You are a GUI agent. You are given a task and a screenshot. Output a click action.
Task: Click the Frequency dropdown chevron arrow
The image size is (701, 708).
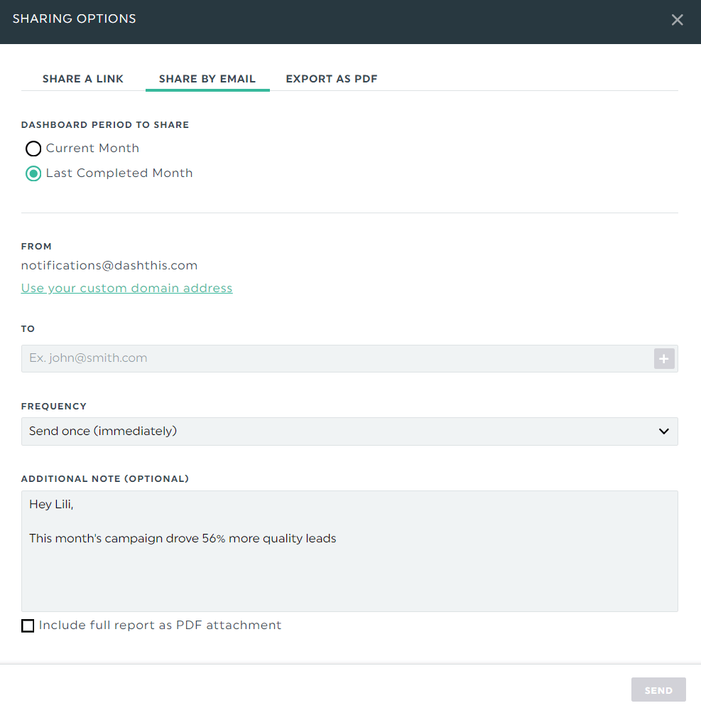click(663, 431)
